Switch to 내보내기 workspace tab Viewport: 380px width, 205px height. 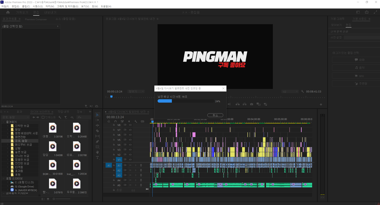50,12
